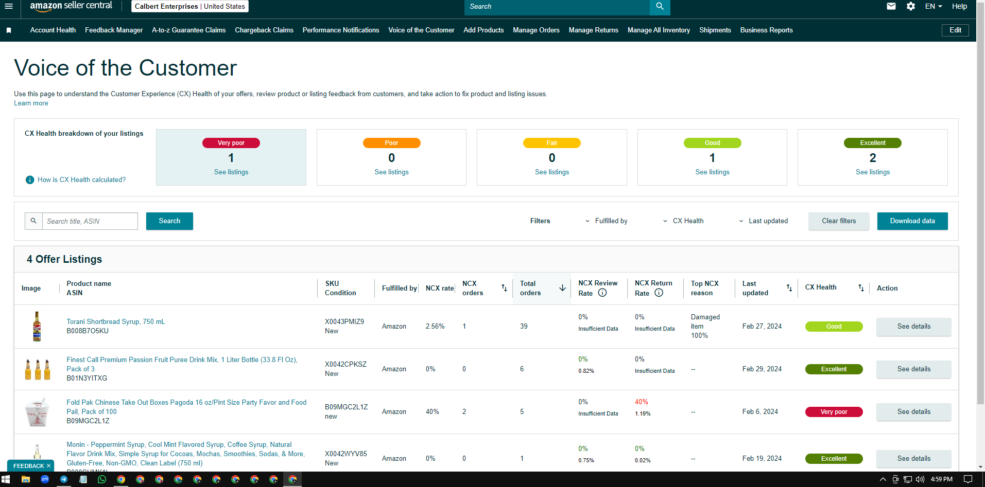The height and width of the screenshot is (487, 985).
Task: Click the Edit button in the navigation bar
Action: [955, 30]
